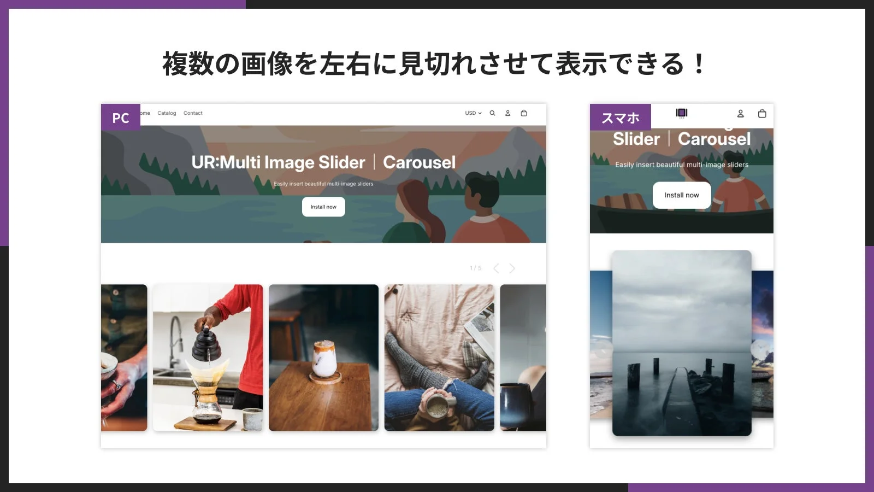Open the account icon on the PC storefront
874x492 pixels.
click(x=507, y=113)
